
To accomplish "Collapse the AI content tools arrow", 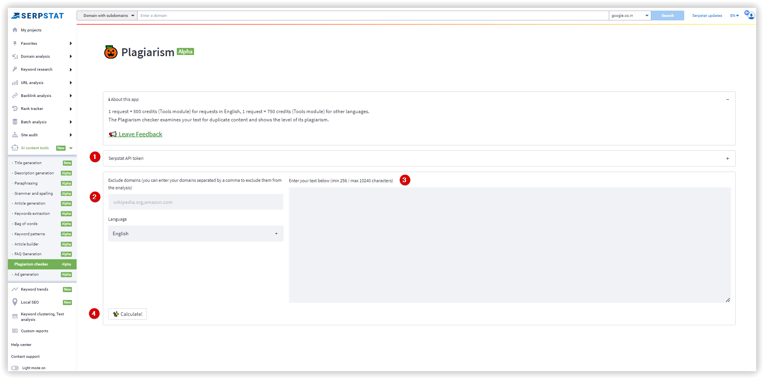I will pyautogui.click(x=71, y=148).
